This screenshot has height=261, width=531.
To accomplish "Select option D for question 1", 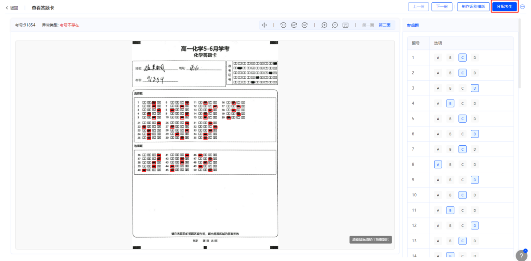I will (x=475, y=58).
